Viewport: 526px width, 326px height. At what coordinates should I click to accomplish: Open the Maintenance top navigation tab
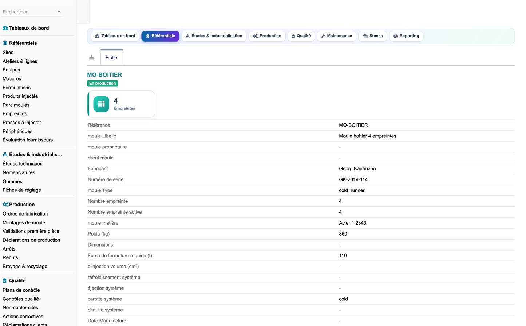click(336, 36)
